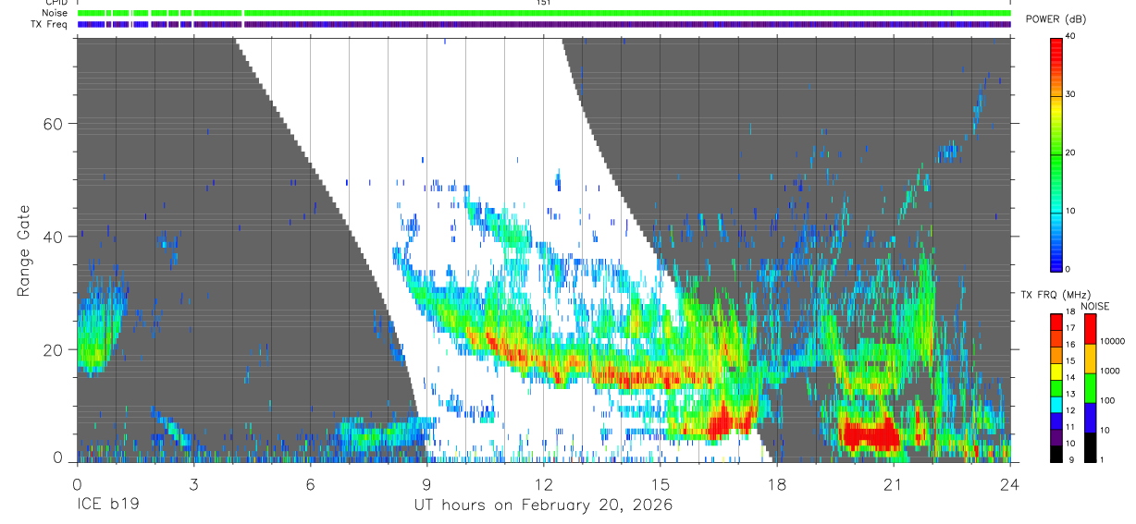Viewport: 1136px width, 524px height.
Task: Click the 30 tick on the power scale
Action: [1072, 94]
